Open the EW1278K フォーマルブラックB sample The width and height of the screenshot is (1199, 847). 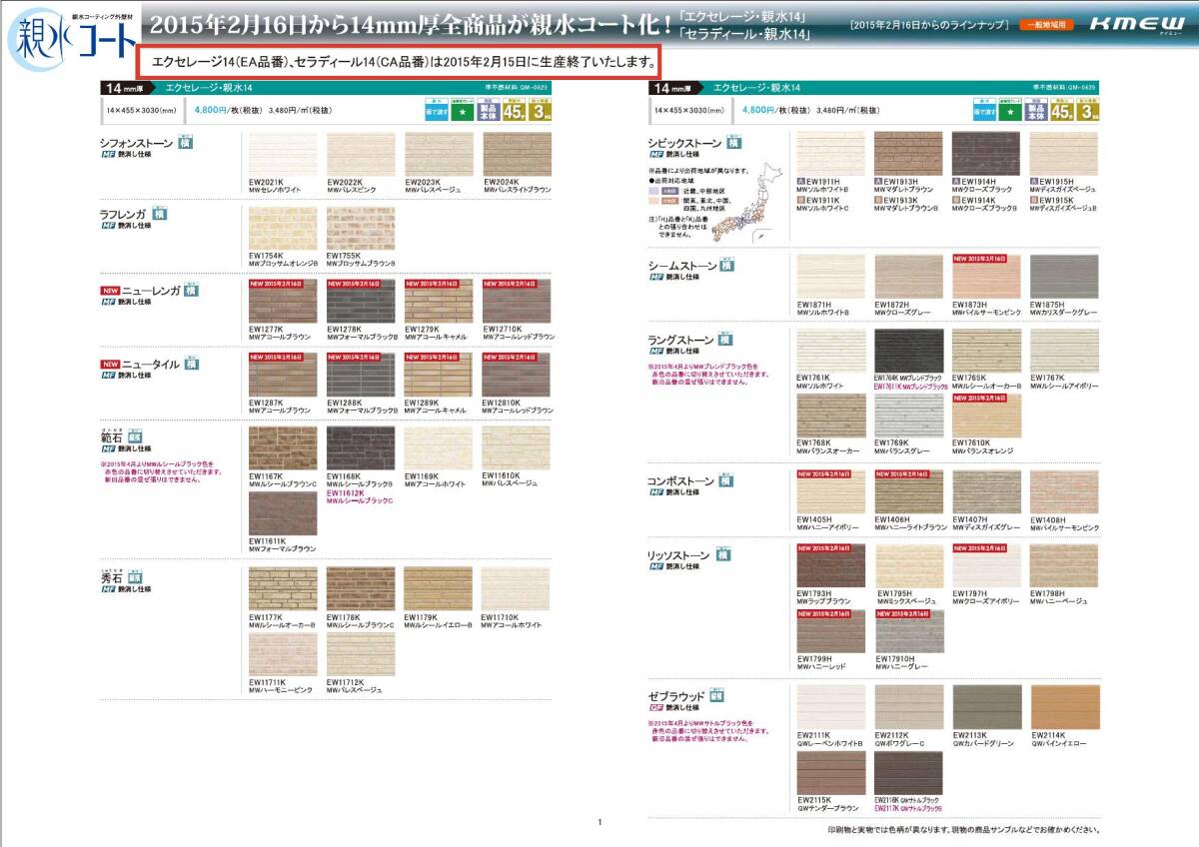pos(361,302)
